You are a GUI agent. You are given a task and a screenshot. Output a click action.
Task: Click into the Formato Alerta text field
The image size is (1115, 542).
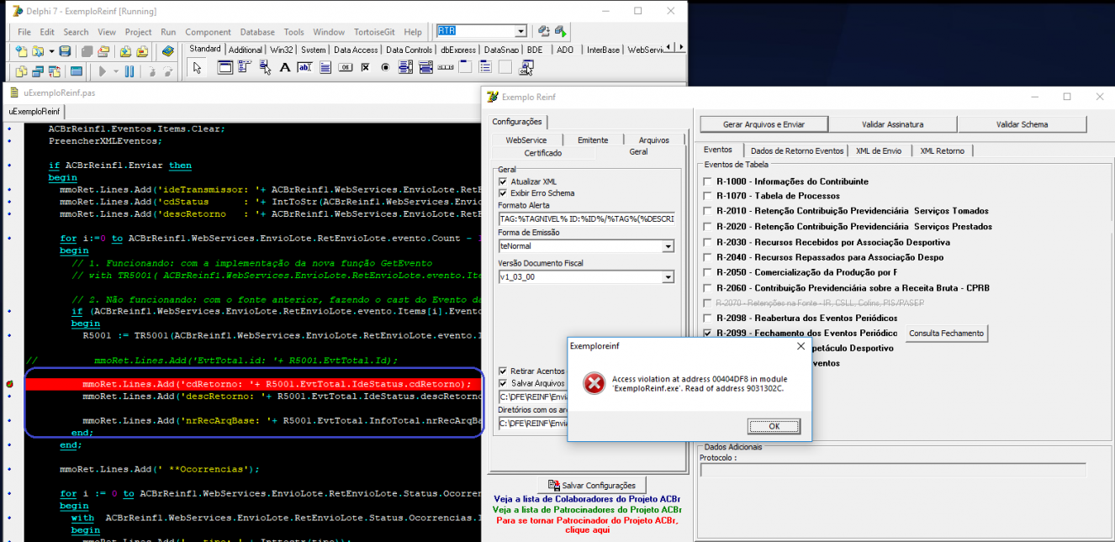[x=586, y=218]
